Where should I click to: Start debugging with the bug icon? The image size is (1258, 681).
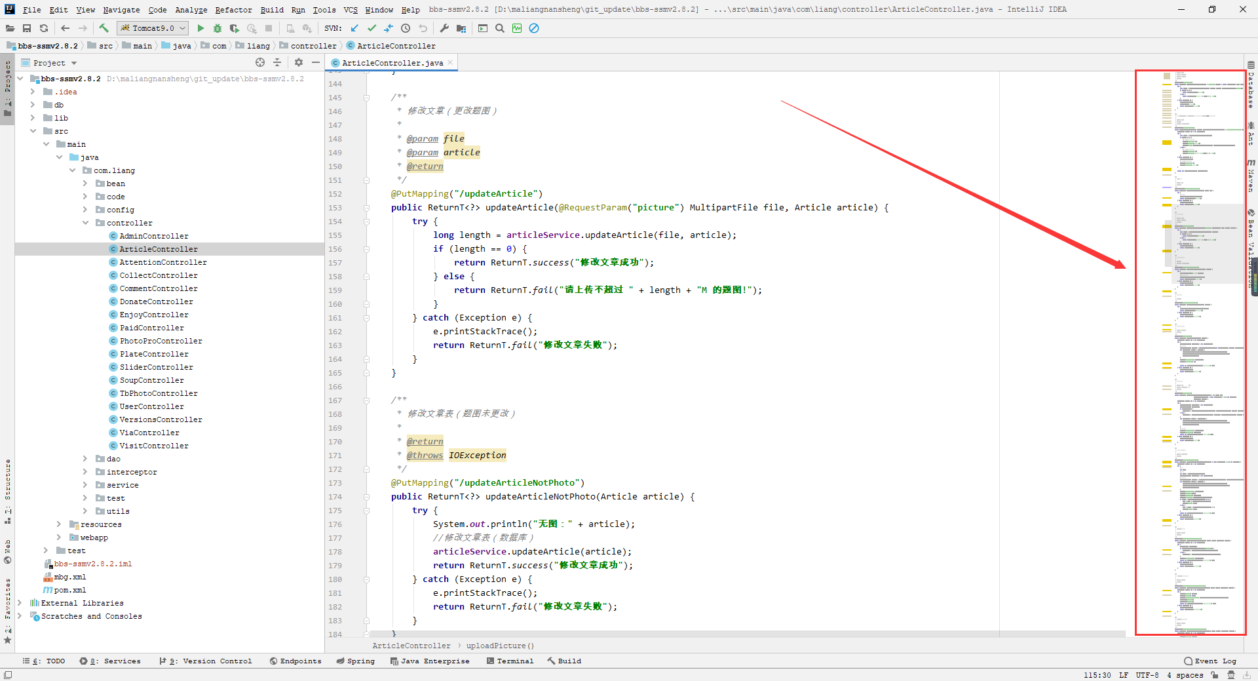[x=218, y=28]
